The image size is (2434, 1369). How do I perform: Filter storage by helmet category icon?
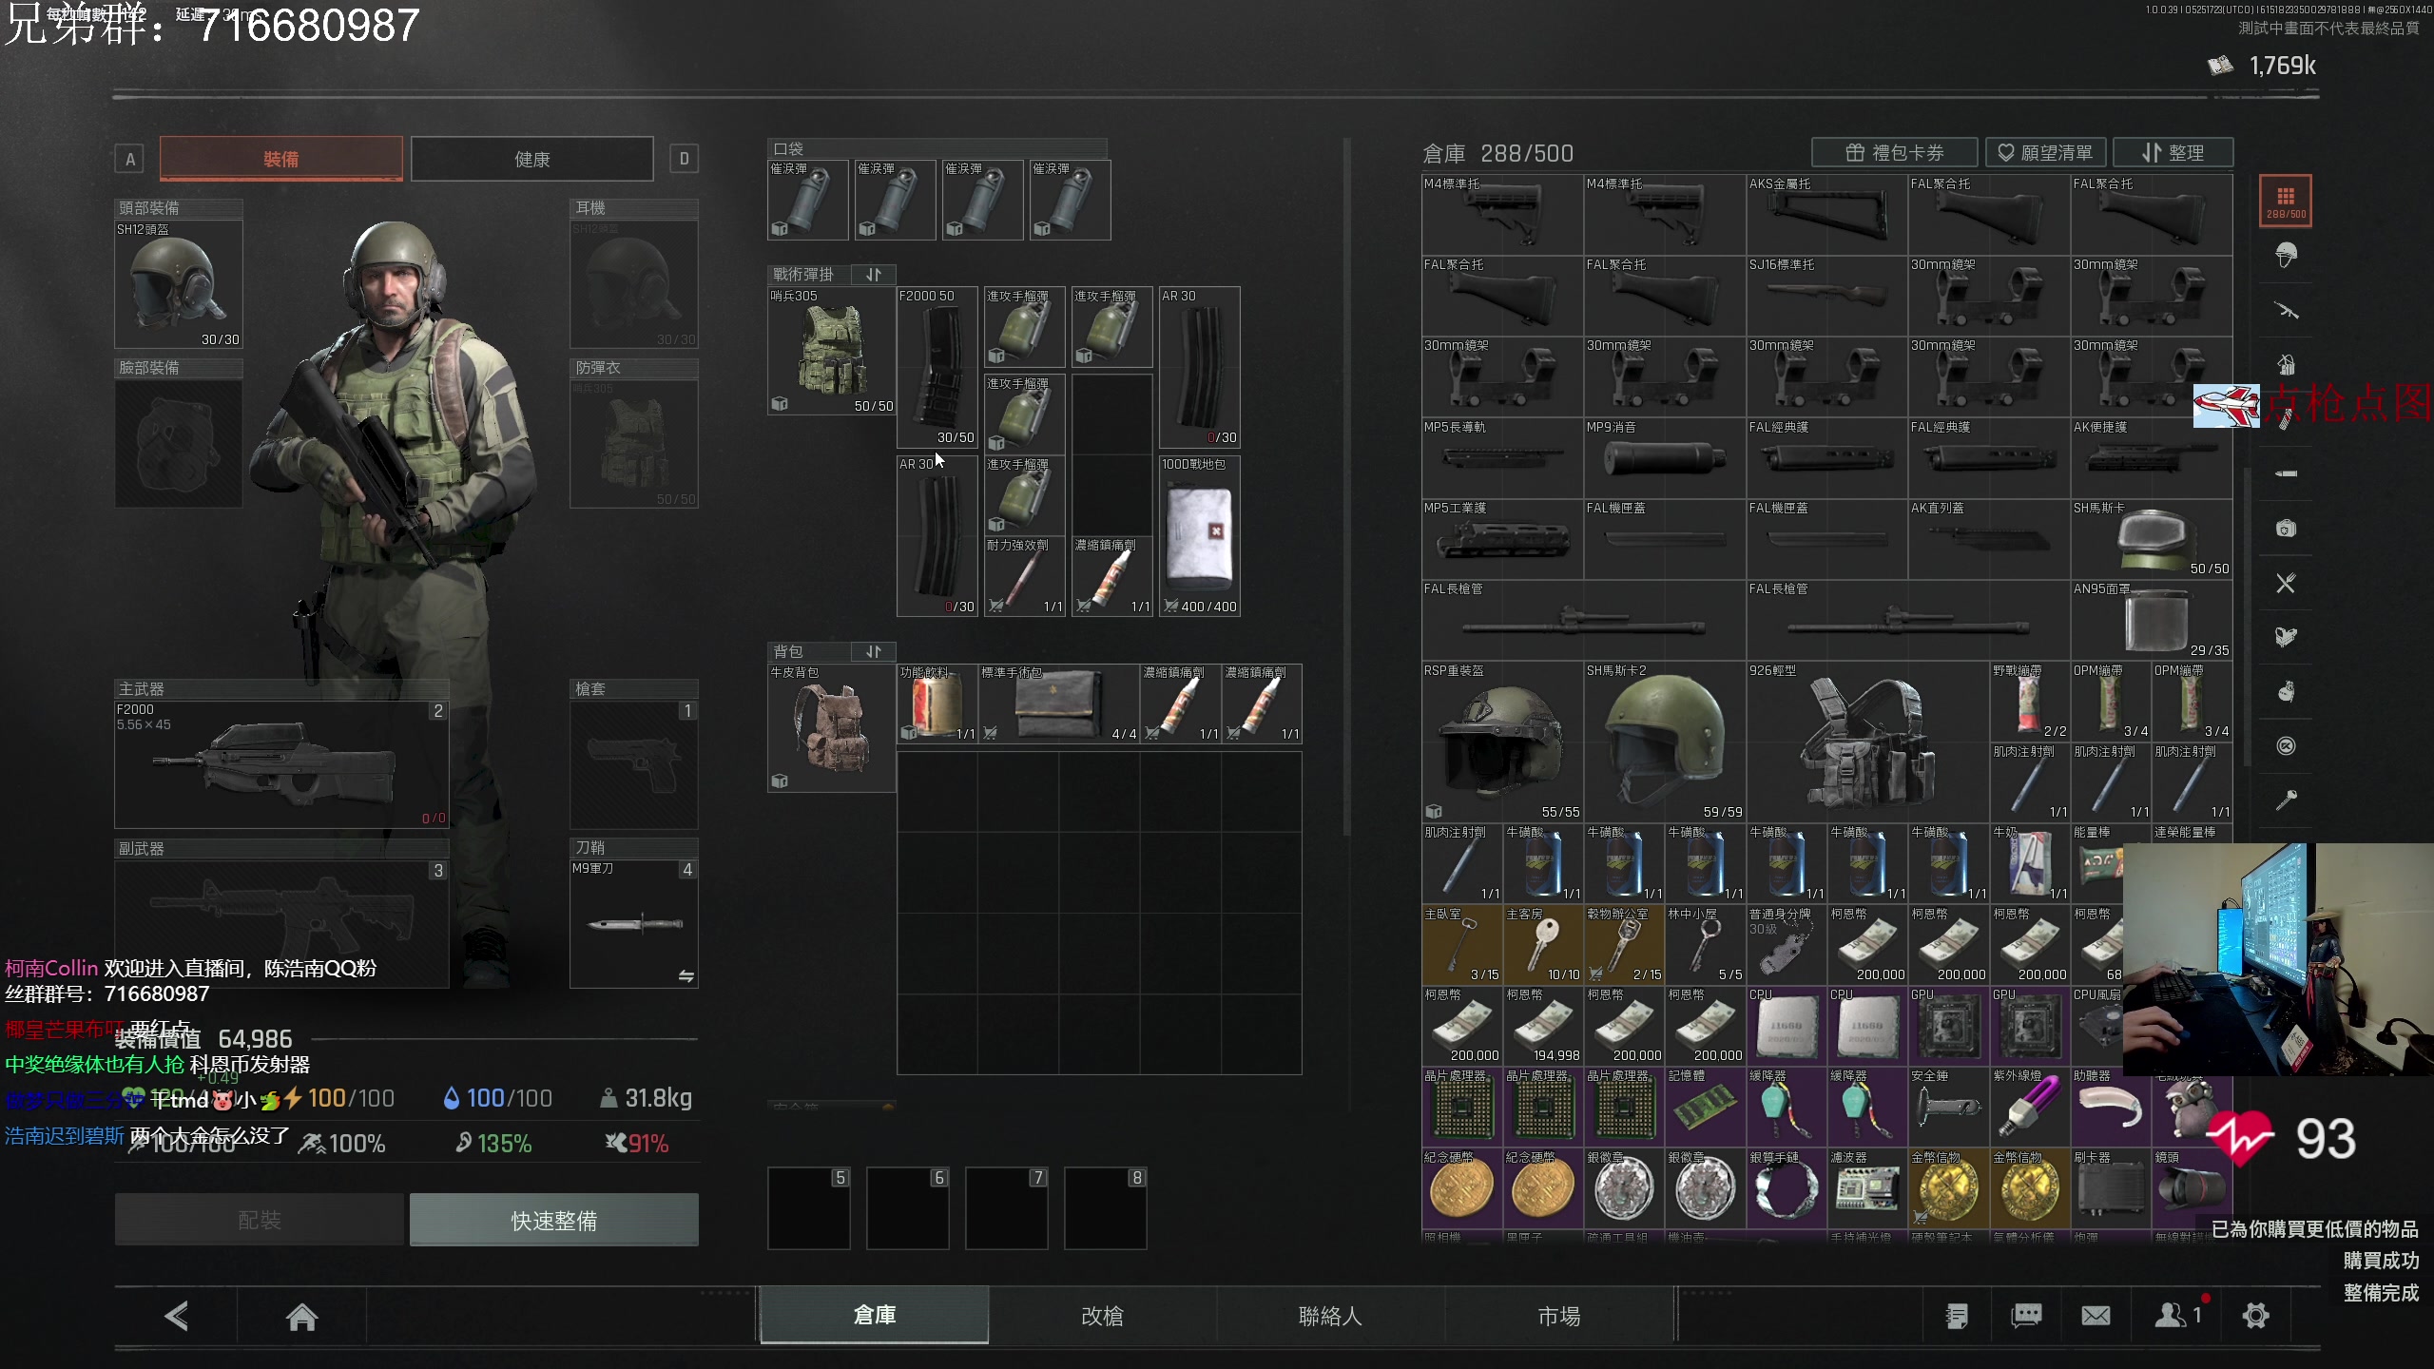tap(2286, 255)
